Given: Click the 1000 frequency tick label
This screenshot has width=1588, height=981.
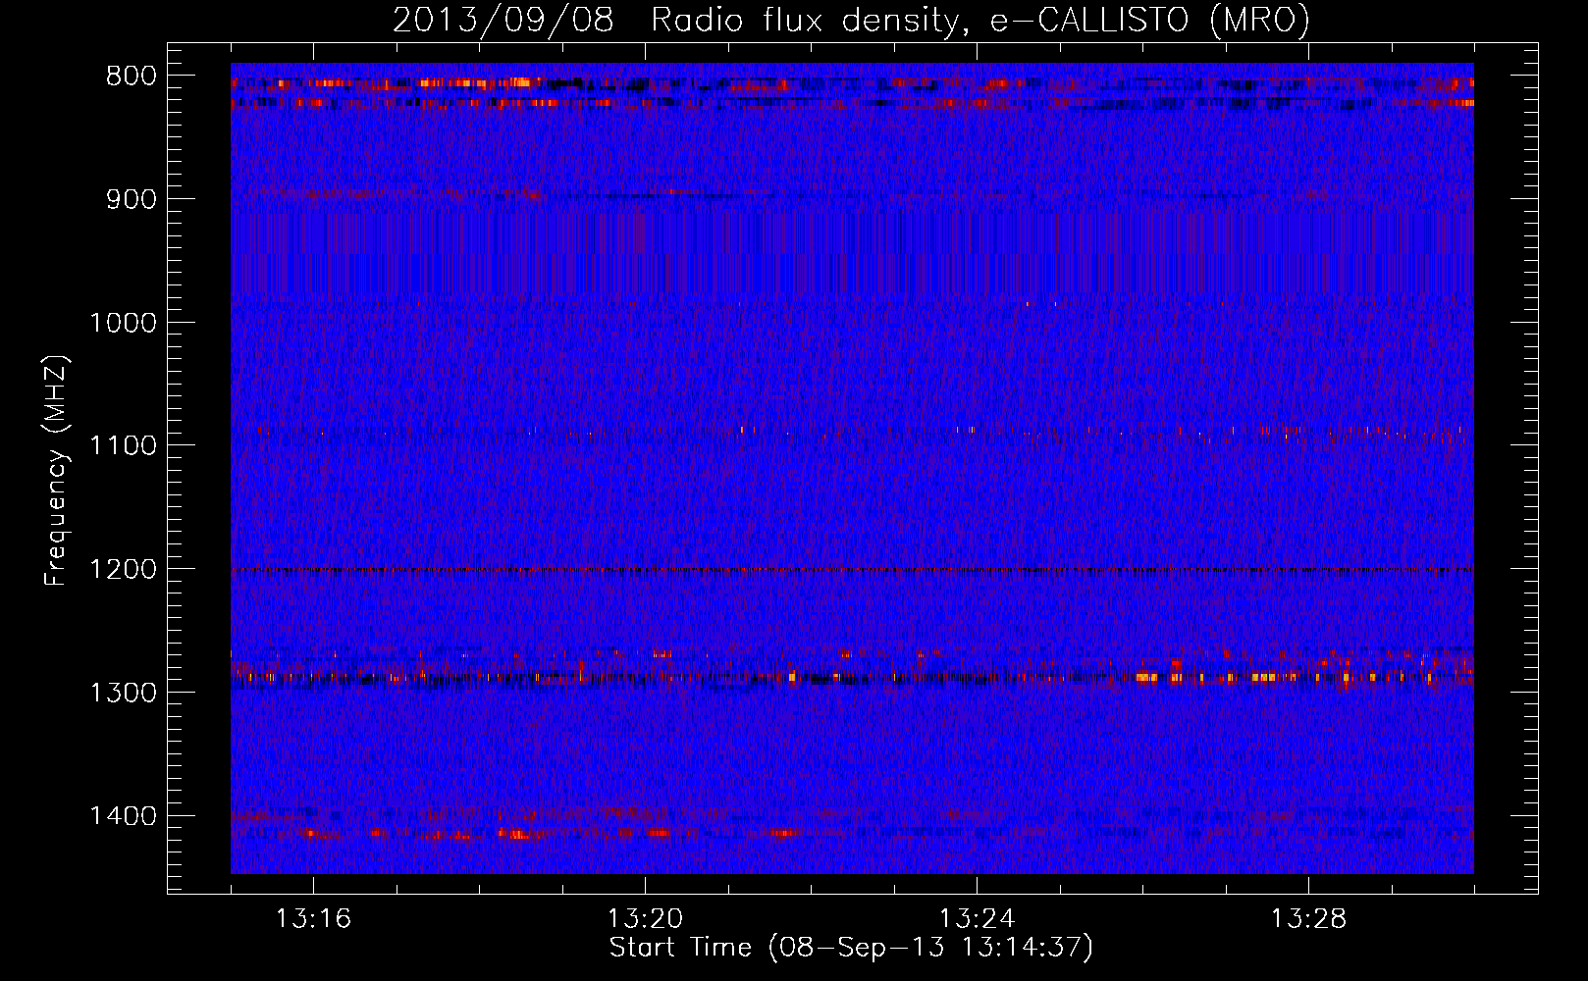Looking at the screenshot, I should (x=123, y=323).
